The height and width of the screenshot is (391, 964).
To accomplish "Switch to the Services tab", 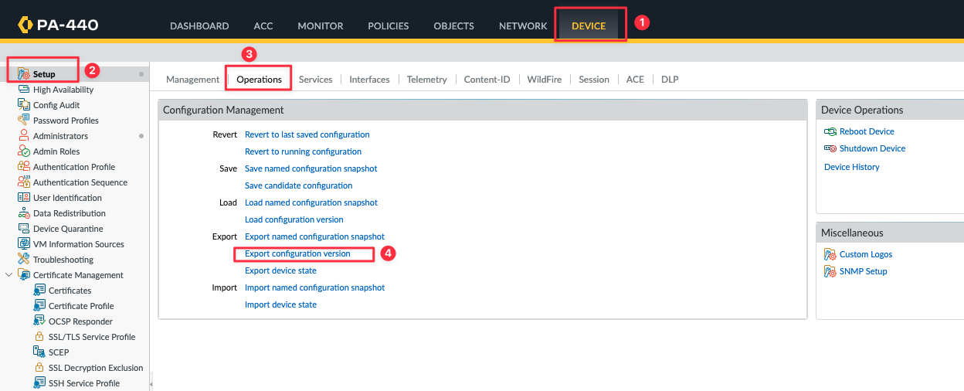I will (x=316, y=80).
